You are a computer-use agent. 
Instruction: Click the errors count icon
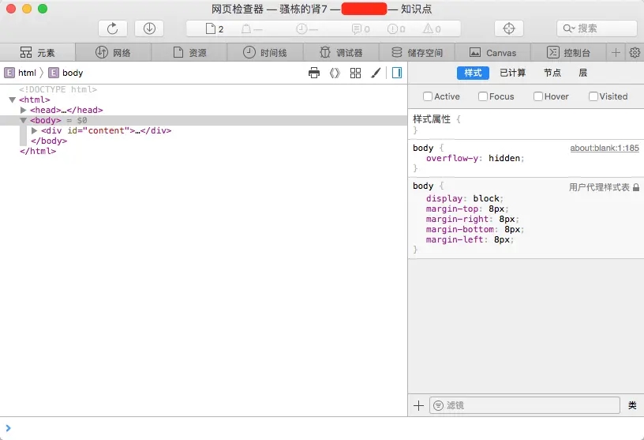coord(392,28)
